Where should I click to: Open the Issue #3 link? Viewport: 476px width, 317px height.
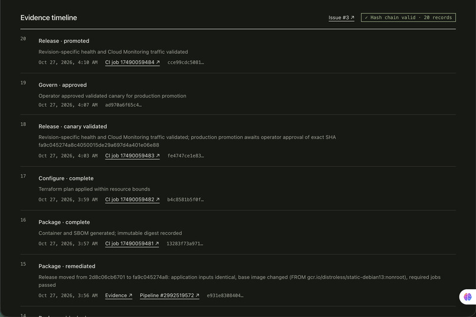click(x=341, y=18)
